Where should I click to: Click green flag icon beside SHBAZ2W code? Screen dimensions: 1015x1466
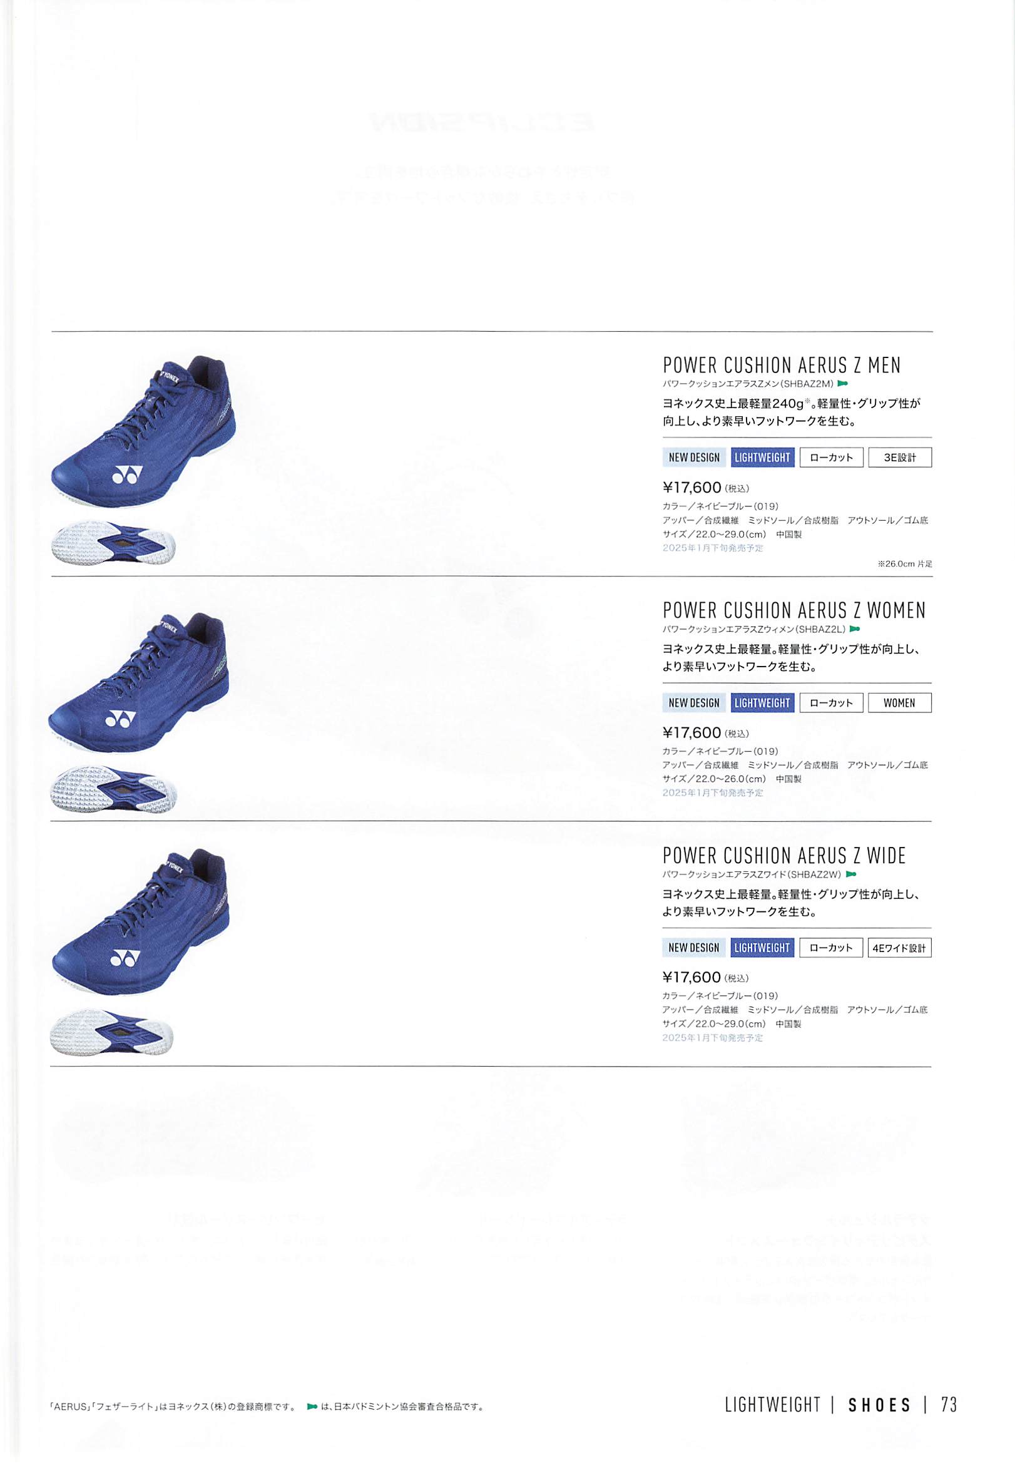point(852,874)
